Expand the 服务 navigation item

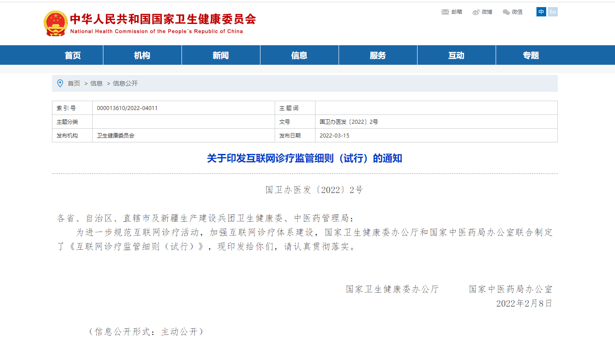tap(378, 55)
